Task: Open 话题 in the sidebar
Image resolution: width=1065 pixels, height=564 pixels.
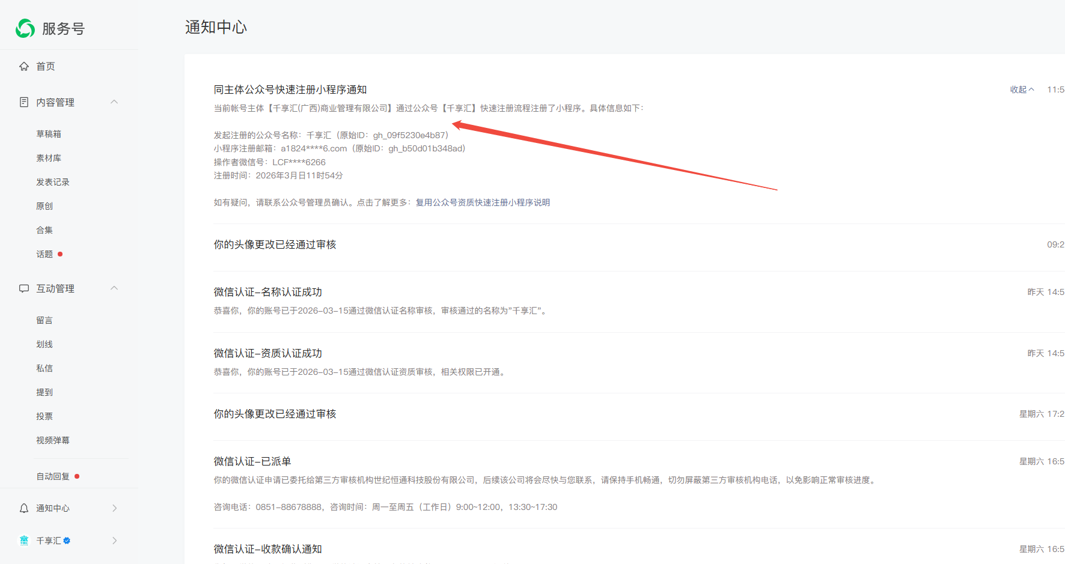Action: [x=44, y=254]
